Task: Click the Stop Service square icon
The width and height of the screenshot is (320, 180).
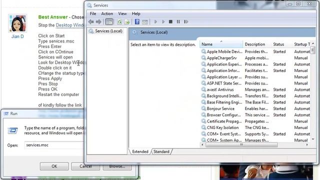Action: (x=170, y=21)
